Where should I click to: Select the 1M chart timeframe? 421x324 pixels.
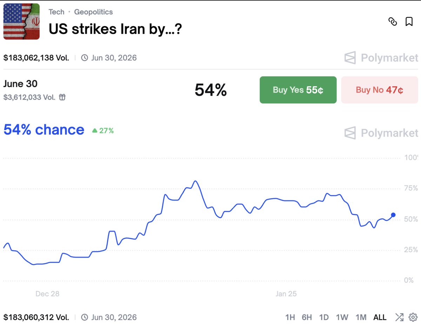point(360,317)
